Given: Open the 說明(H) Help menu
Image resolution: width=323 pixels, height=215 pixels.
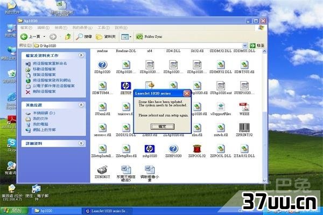Looking at the screenshot, I should pyautogui.click(x=121, y=27).
